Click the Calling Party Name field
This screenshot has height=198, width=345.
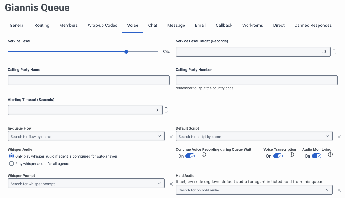pos(89,80)
